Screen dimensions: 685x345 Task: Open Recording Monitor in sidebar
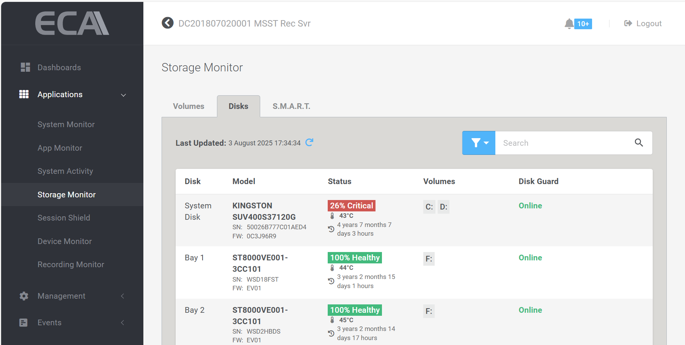[71, 265]
